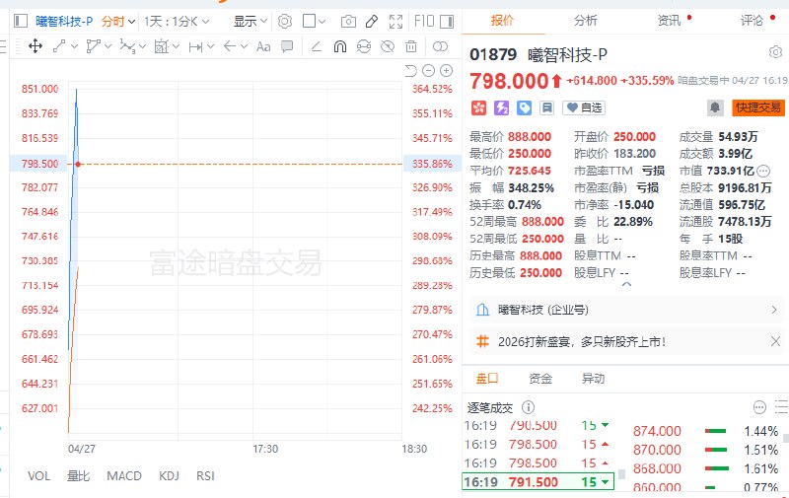Zoom out chart minus button
This screenshot has width=789, height=498.
(428, 70)
